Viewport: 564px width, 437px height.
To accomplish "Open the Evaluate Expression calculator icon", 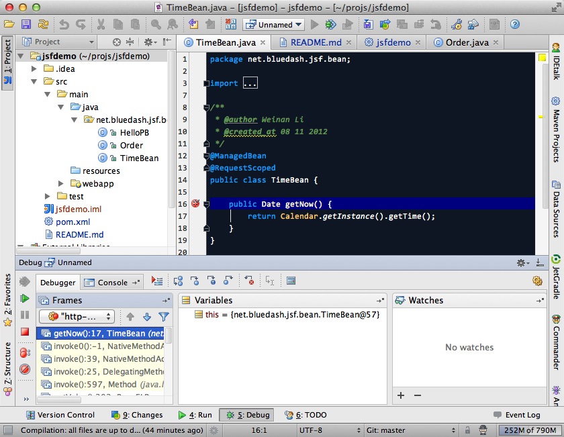I will point(291,281).
